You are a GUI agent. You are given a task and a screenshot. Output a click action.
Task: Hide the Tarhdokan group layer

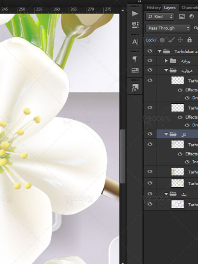click(x=150, y=51)
